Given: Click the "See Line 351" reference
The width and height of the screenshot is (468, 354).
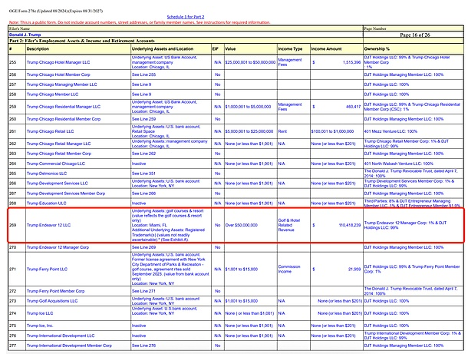Looking at the screenshot, I should coord(144,174).
